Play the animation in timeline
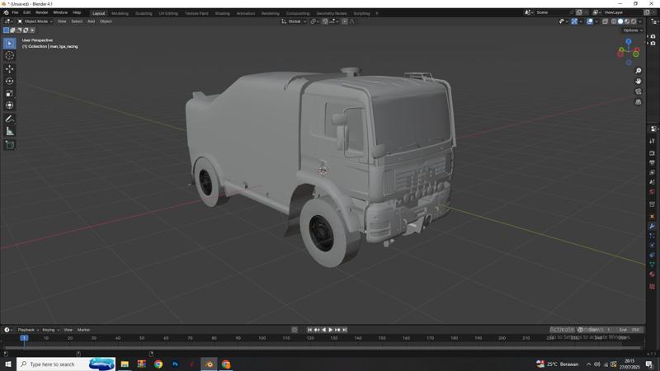Viewport: 660px width, 371px height. (x=331, y=330)
